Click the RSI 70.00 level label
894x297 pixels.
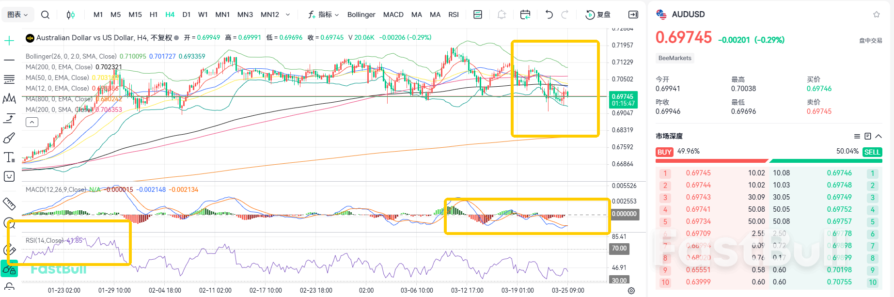click(619, 249)
